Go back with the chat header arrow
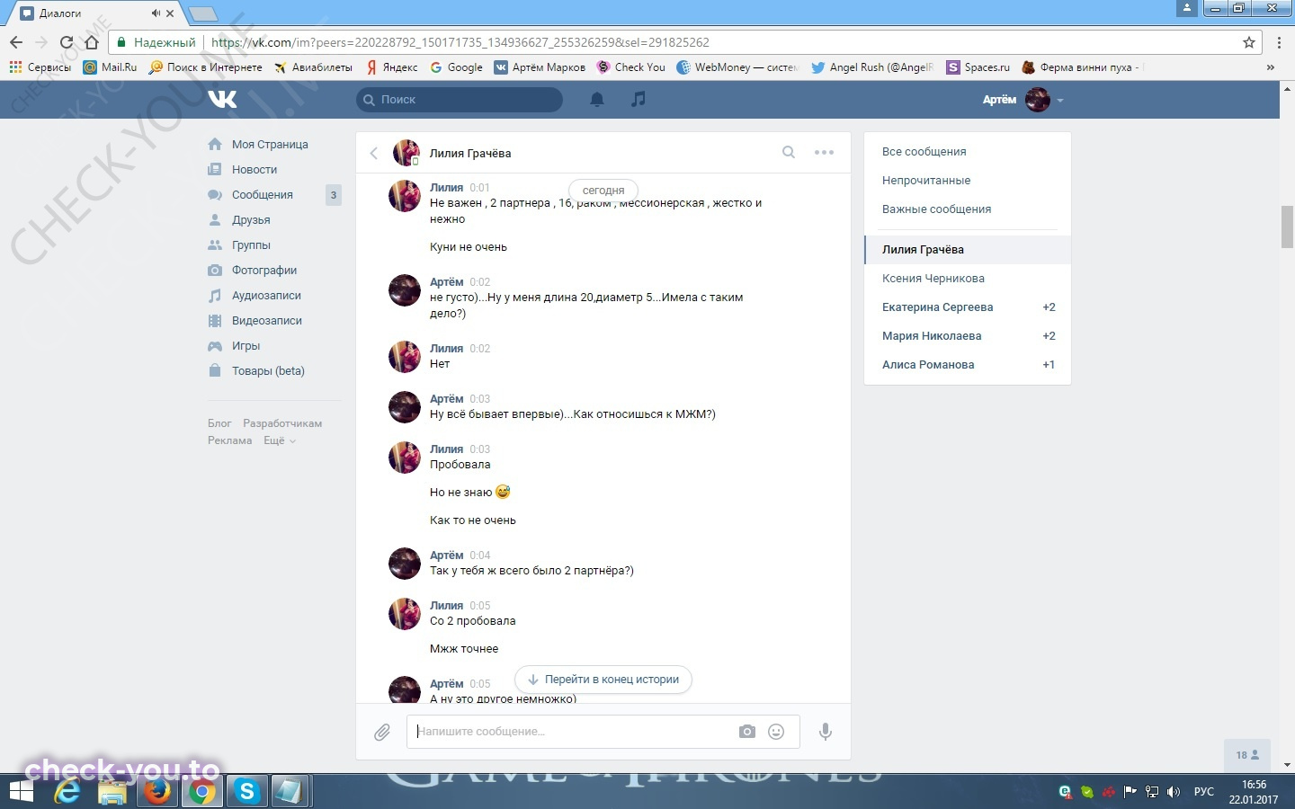The image size is (1295, 809). [x=374, y=153]
